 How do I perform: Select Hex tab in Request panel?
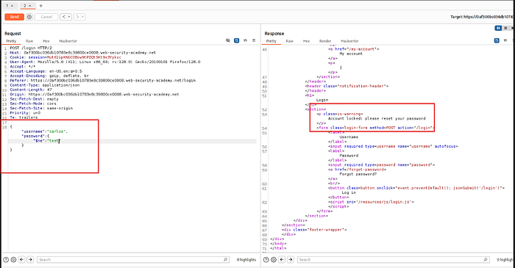coord(46,41)
